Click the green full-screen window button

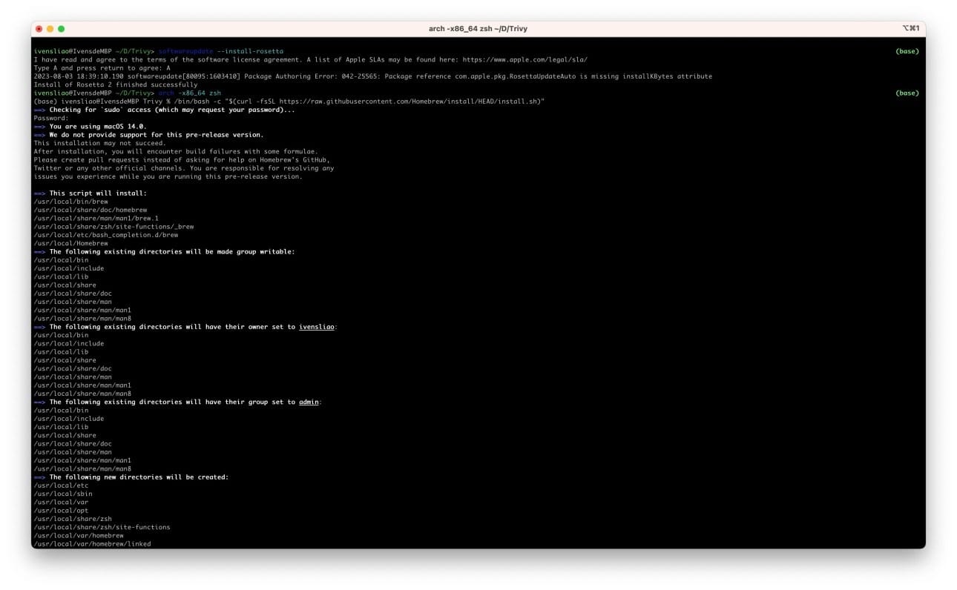pos(61,29)
